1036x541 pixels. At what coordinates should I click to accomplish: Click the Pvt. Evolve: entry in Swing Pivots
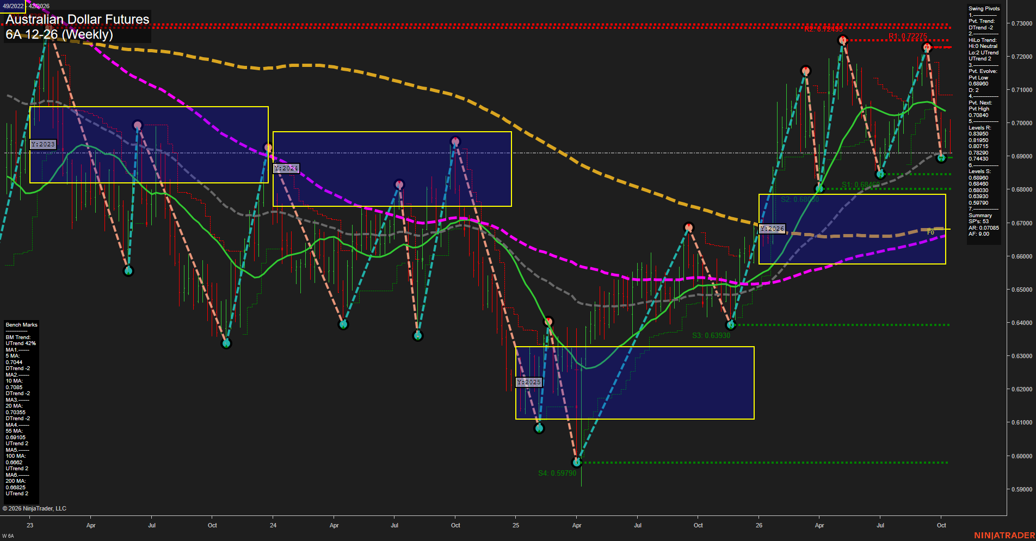pos(983,71)
